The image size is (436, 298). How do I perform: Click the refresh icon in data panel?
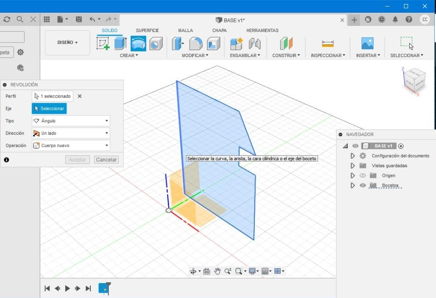coord(7,19)
